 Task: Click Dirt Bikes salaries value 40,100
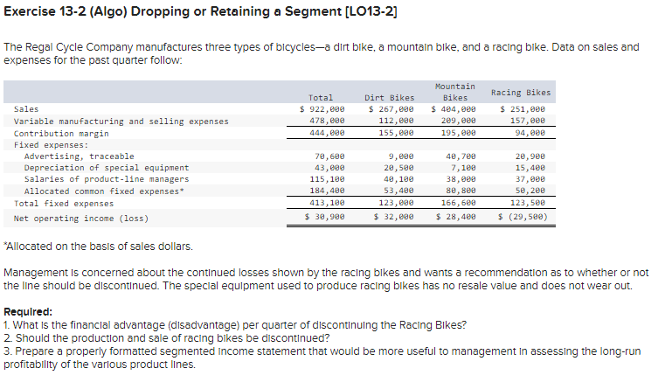point(398,179)
